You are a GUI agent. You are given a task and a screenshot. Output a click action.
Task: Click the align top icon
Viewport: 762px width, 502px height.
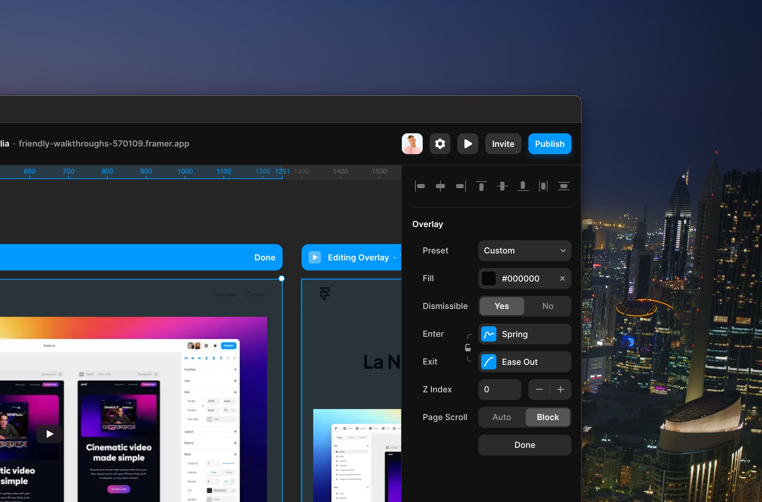click(x=481, y=186)
